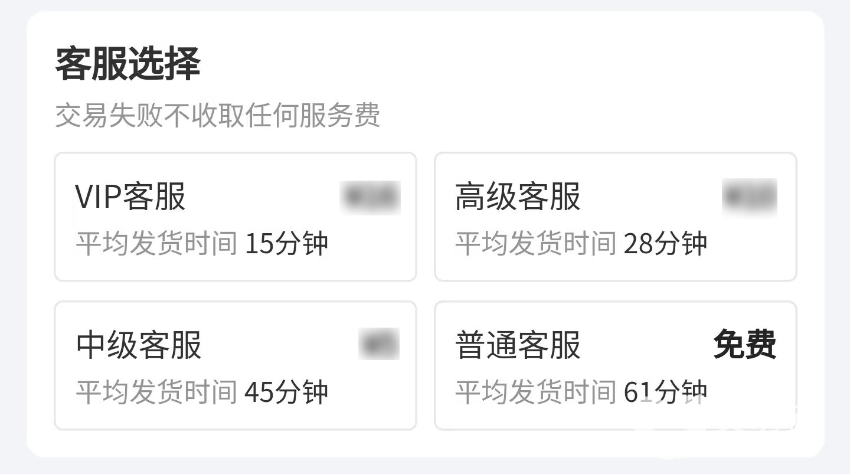
Task: Pick the 中级客服 service option card
Action: 235,365
